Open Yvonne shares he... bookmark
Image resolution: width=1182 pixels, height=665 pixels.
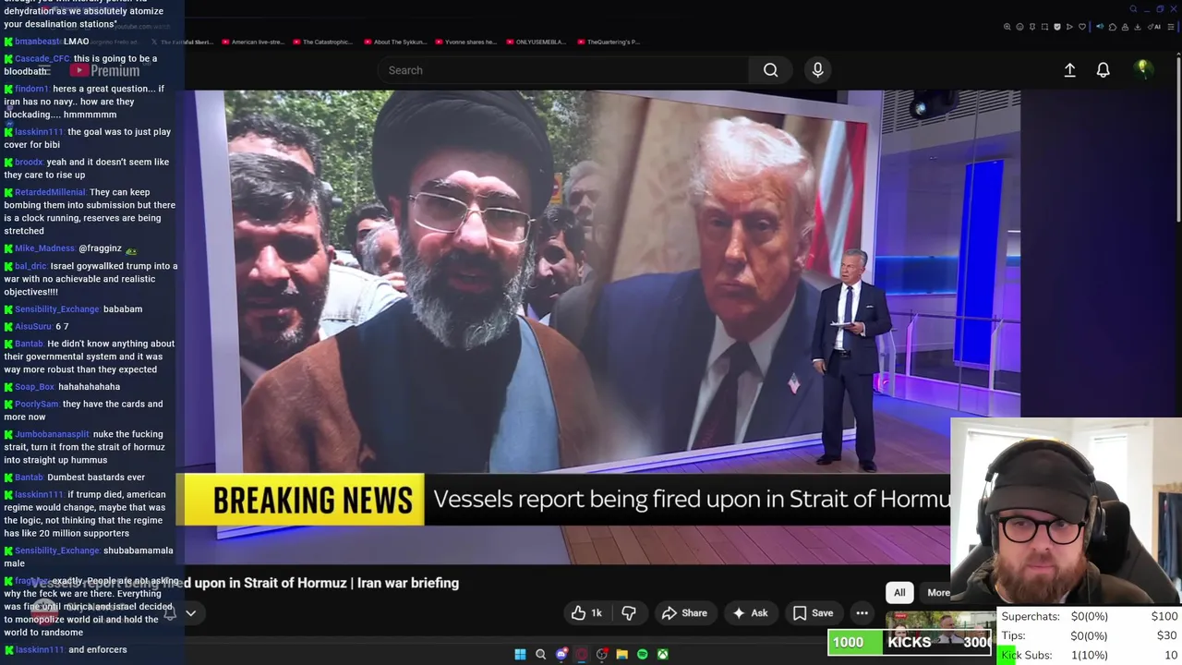coord(466,42)
